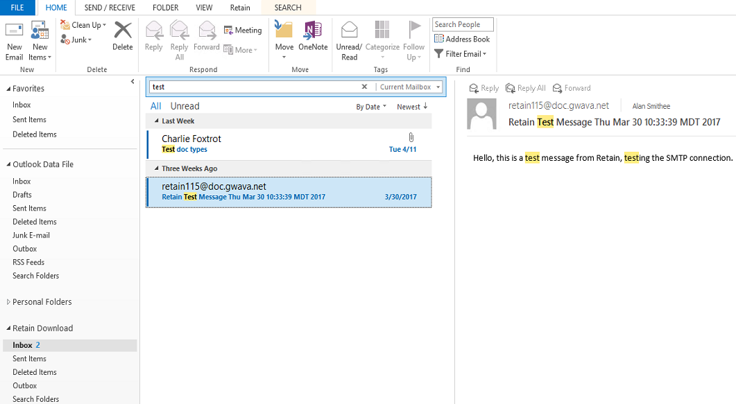
Task: Open Deleted Items under Favorites
Action: (34, 134)
